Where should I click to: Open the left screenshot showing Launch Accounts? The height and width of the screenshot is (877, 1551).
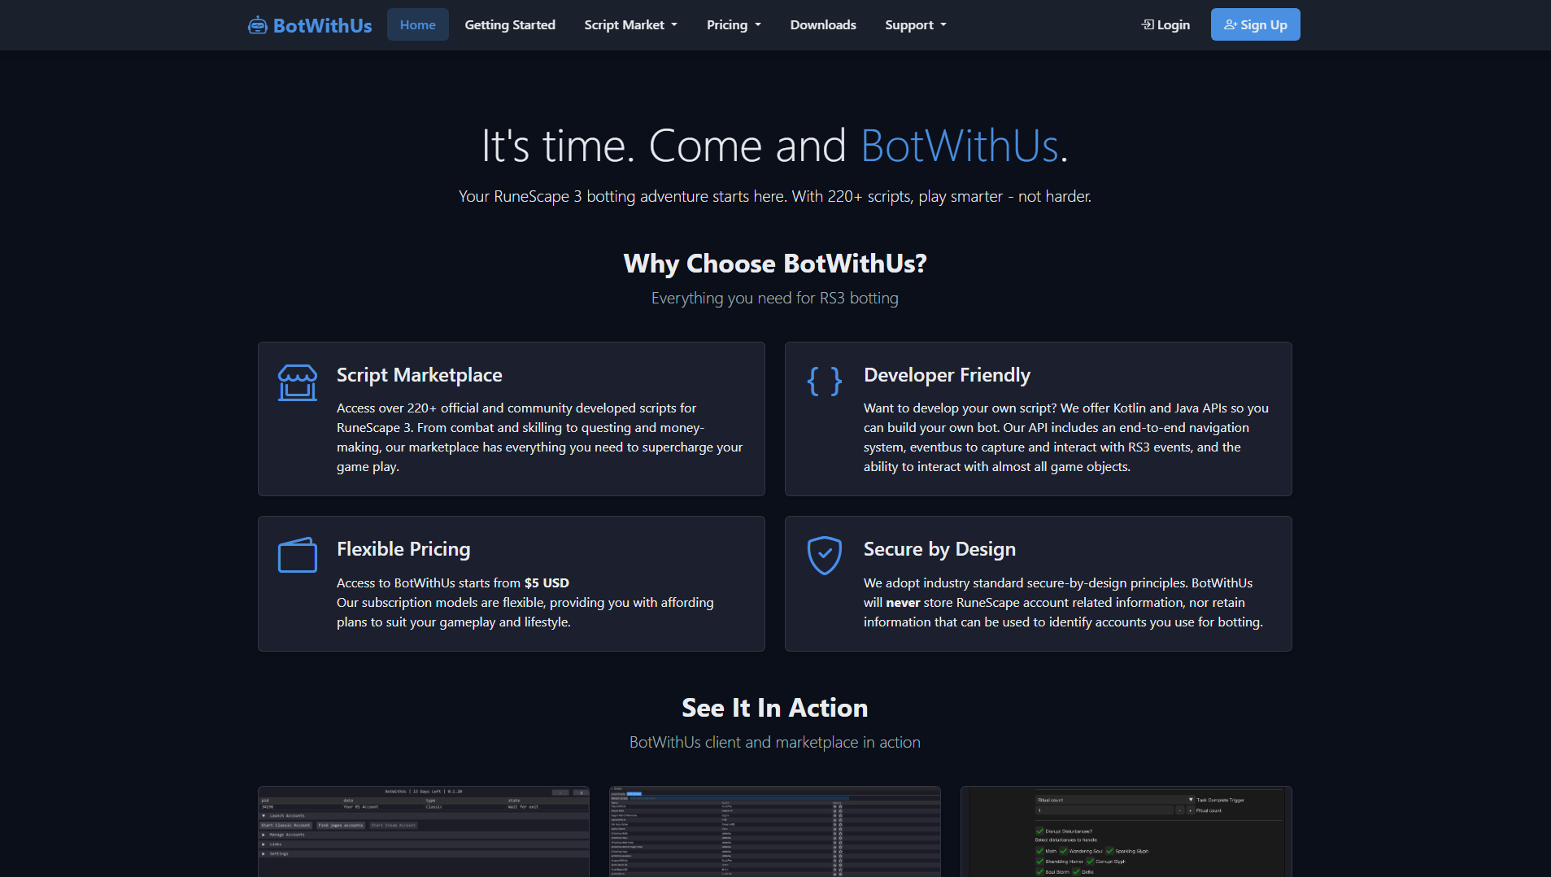424,831
